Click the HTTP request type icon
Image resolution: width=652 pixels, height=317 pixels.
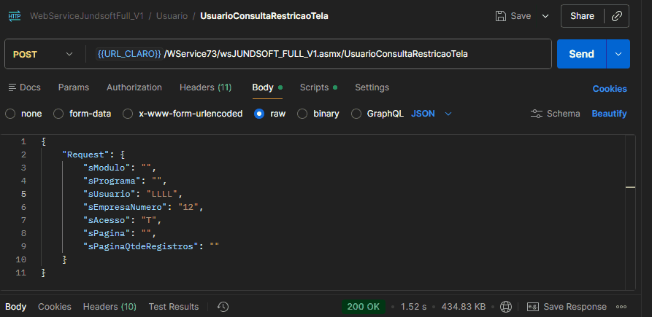(x=14, y=15)
